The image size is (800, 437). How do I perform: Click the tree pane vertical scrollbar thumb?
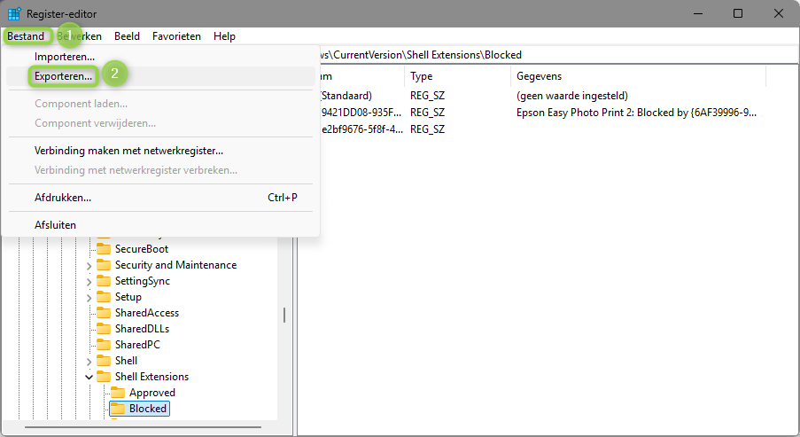(283, 315)
